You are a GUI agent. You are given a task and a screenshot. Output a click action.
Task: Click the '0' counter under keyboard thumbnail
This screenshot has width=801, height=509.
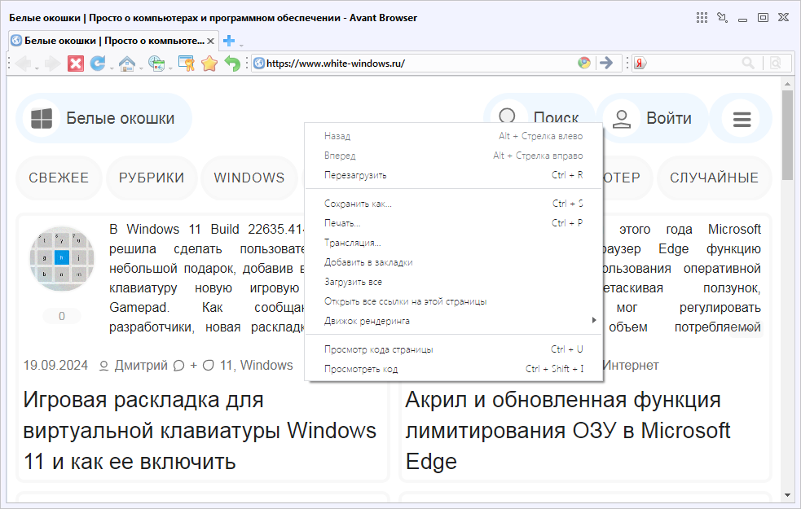(62, 316)
